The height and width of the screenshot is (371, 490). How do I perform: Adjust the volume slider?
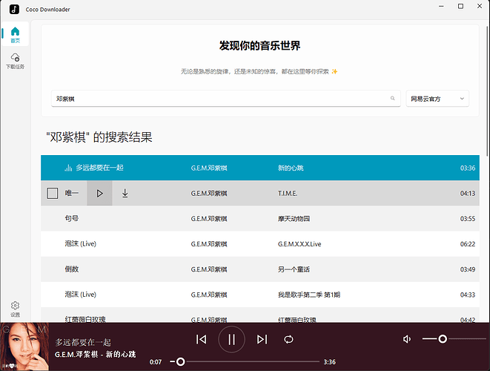(454, 339)
